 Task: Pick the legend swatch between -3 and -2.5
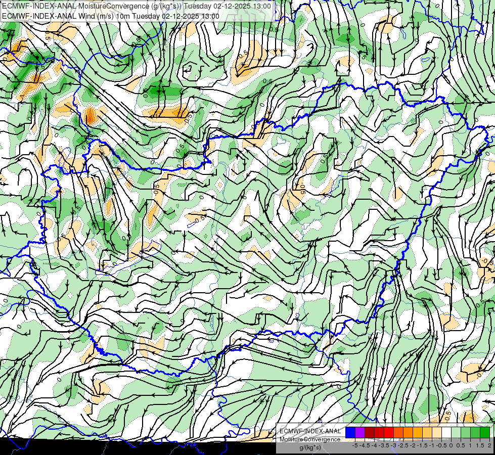(398, 432)
